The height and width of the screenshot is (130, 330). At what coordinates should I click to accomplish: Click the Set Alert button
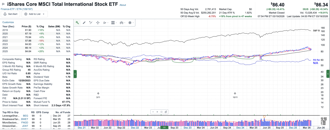point(11,14)
